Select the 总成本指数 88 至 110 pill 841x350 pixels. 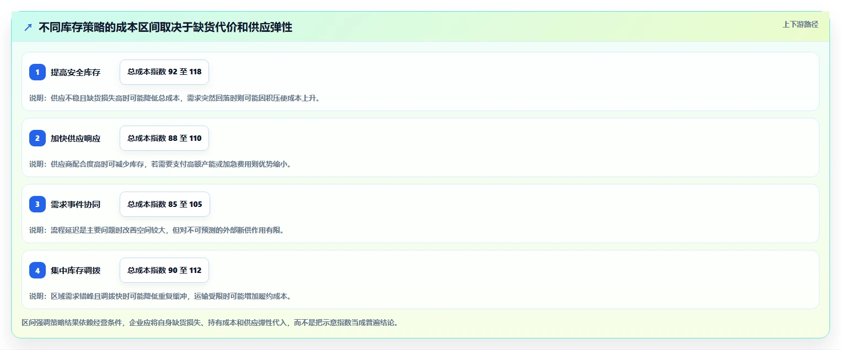[164, 138]
